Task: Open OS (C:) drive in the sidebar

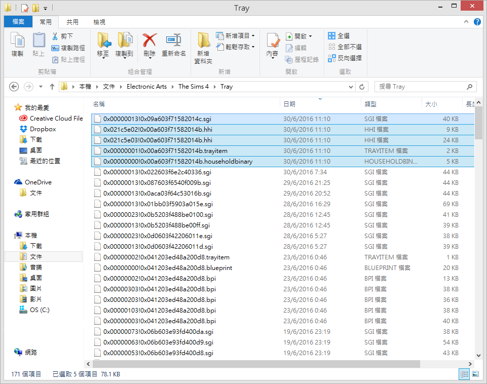Action: [34, 310]
